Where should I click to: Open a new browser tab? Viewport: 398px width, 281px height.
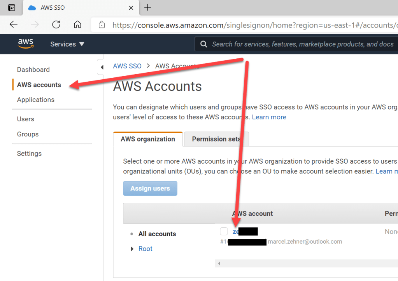click(x=147, y=7)
